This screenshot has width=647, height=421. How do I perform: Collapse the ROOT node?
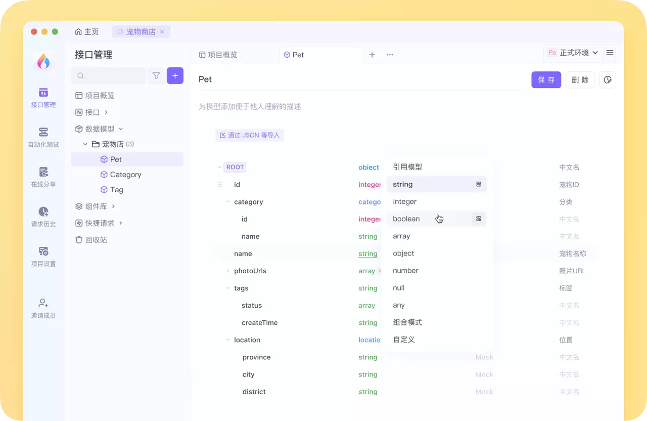(219, 167)
